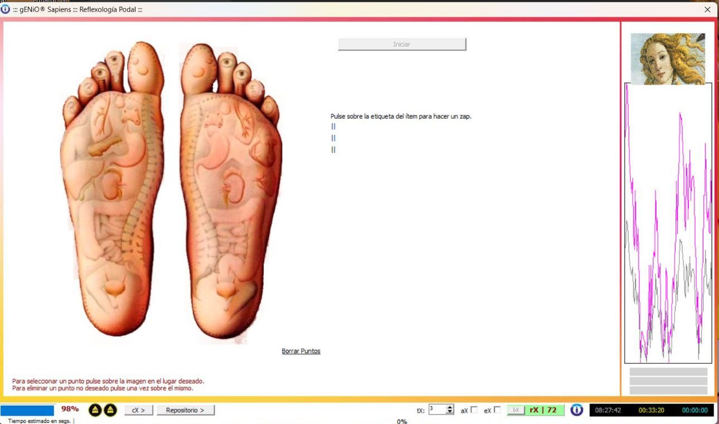Toggle the aX checkbox
Image resolution: width=719 pixels, height=424 pixels.
click(x=474, y=410)
